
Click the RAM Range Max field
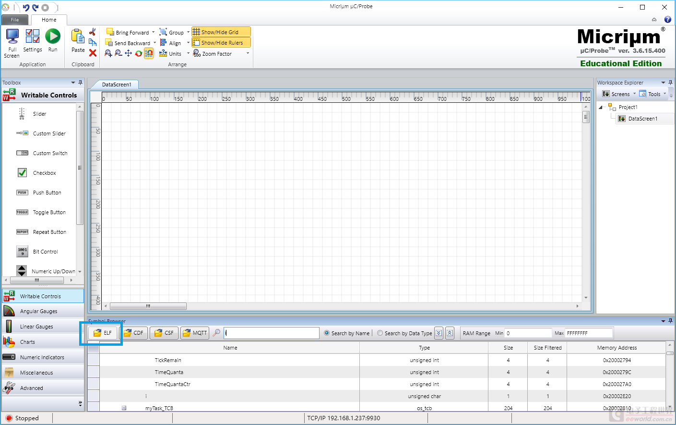point(589,333)
